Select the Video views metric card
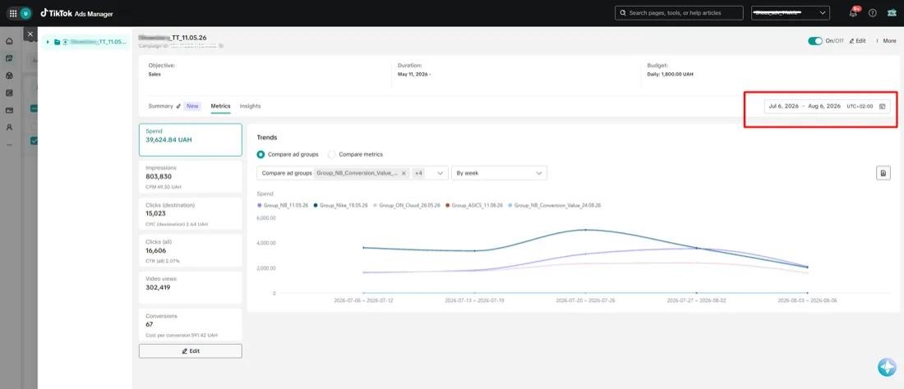The image size is (904, 389). click(x=191, y=287)
